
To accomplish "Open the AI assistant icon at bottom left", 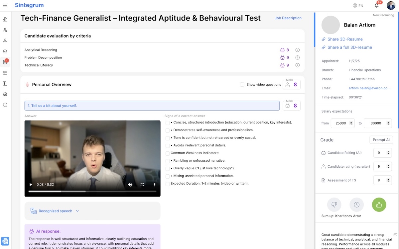I will 5,241.
